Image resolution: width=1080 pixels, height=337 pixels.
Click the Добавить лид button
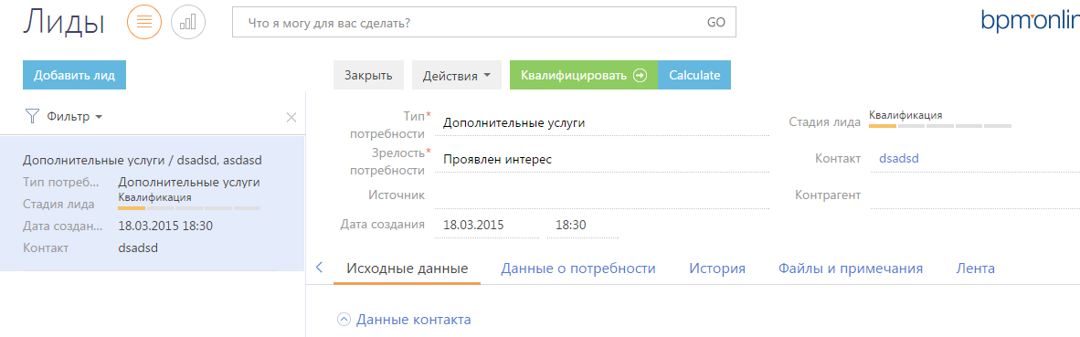click(x=74, y=75)
